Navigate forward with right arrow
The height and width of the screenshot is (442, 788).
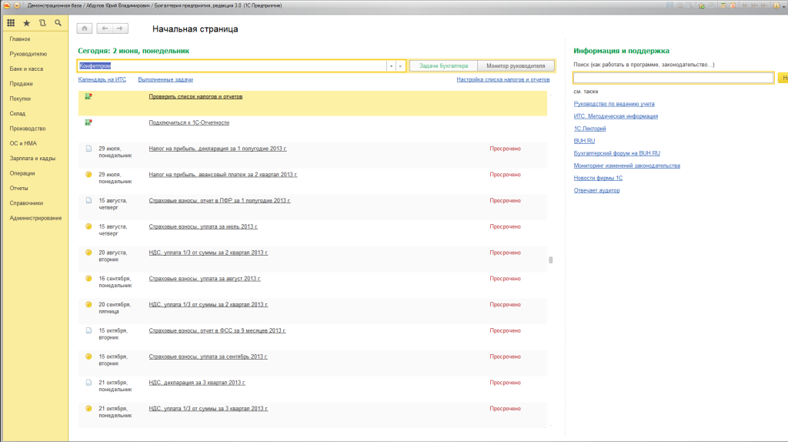coord(120,28)
